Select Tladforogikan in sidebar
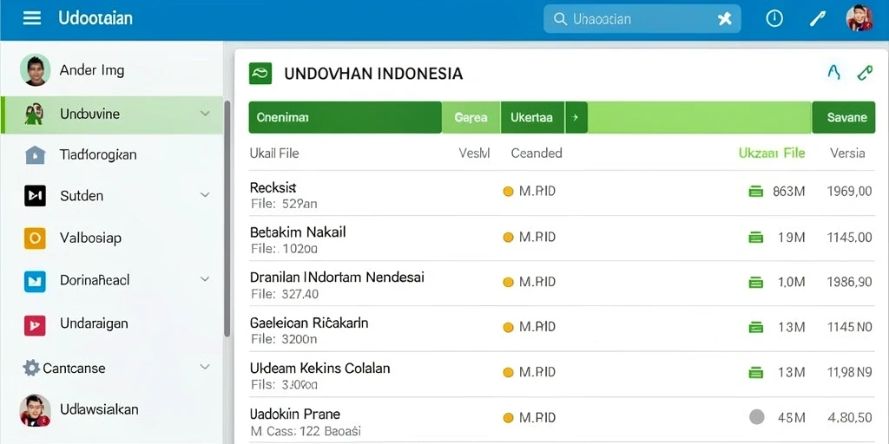Image resolution: width=889 pixels, height=444 pixels. [x=112, y=154]
